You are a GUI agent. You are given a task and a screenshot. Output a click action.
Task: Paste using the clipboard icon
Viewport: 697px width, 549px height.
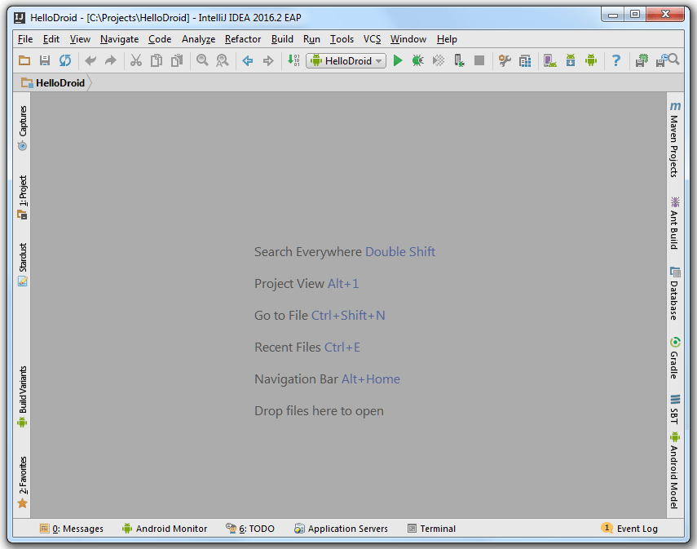coord(177,60)
